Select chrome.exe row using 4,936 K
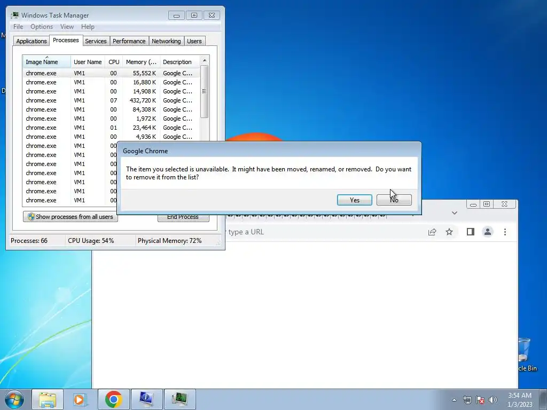Image resolution: width=547 pixels, height=410 pixels. (111, 137)
